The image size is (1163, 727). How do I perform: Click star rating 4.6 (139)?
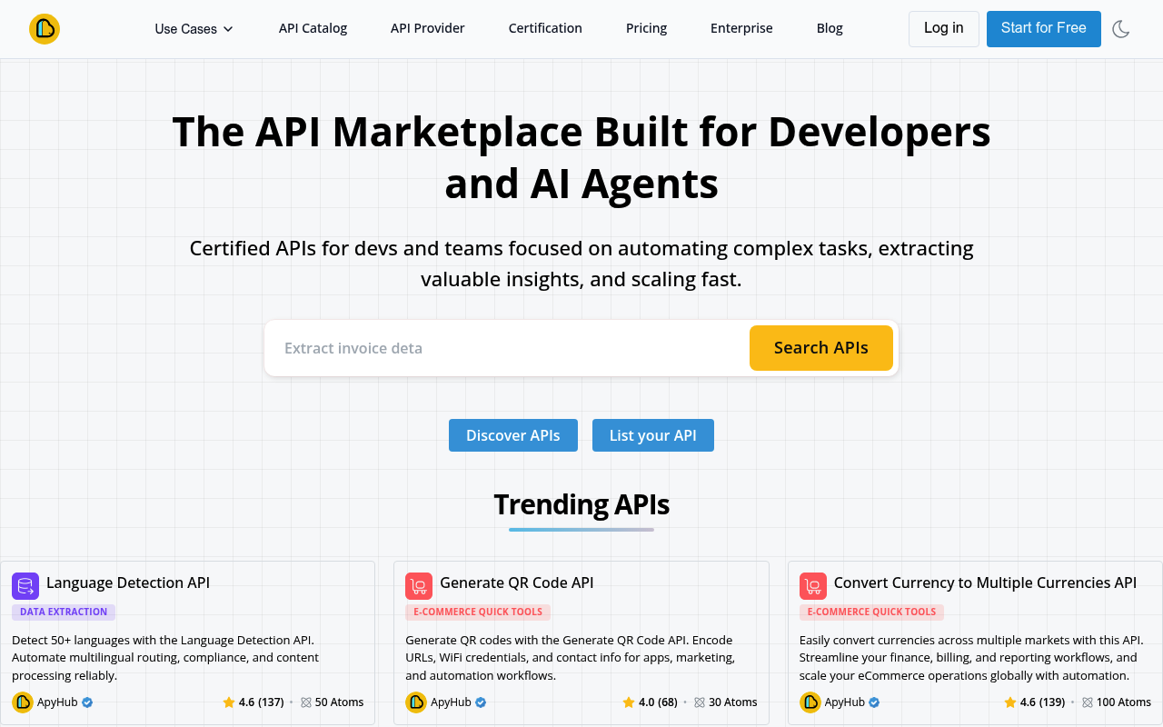(1034, 702)
